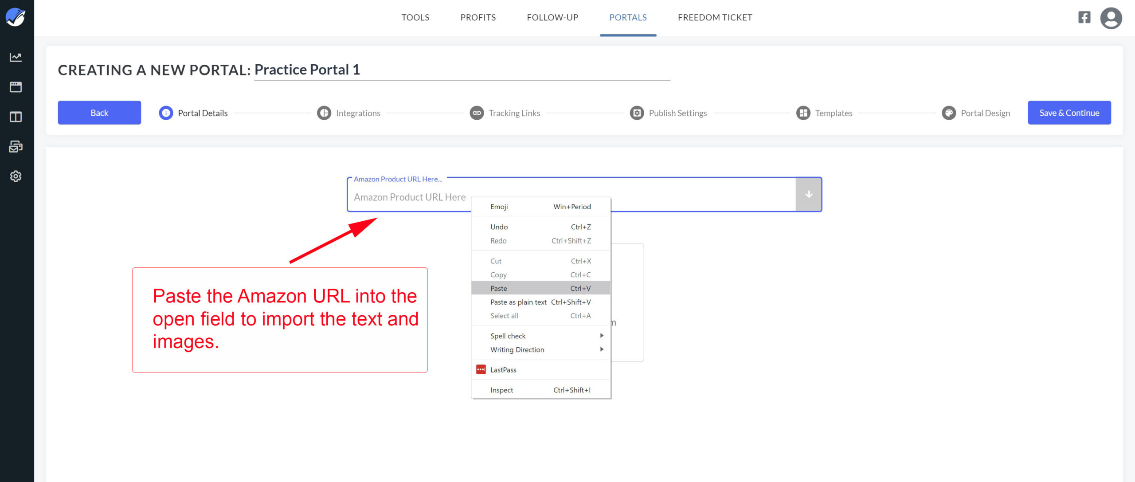This screenshot has width=1135, height=482.
Task: Click the Facebook icon in header
Action: [1084, 17]
